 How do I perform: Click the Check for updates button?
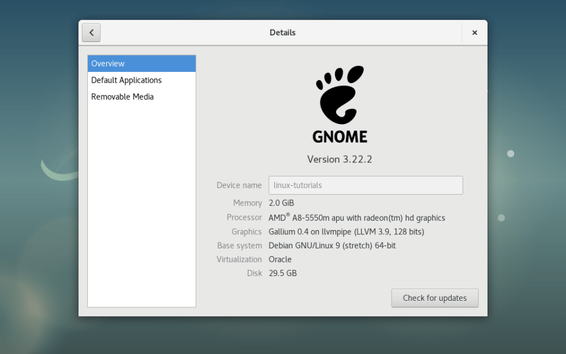click(x=435, y=298)
